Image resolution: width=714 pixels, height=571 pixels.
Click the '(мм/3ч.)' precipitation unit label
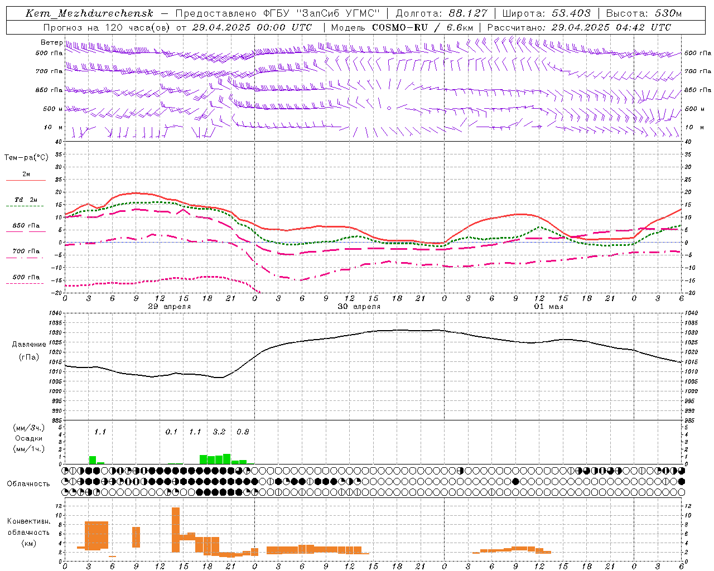29,428
